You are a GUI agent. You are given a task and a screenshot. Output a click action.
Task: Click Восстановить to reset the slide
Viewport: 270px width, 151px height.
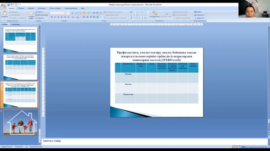point(41,15)
